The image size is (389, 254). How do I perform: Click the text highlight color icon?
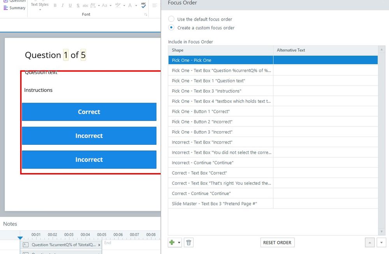point(118,5)
